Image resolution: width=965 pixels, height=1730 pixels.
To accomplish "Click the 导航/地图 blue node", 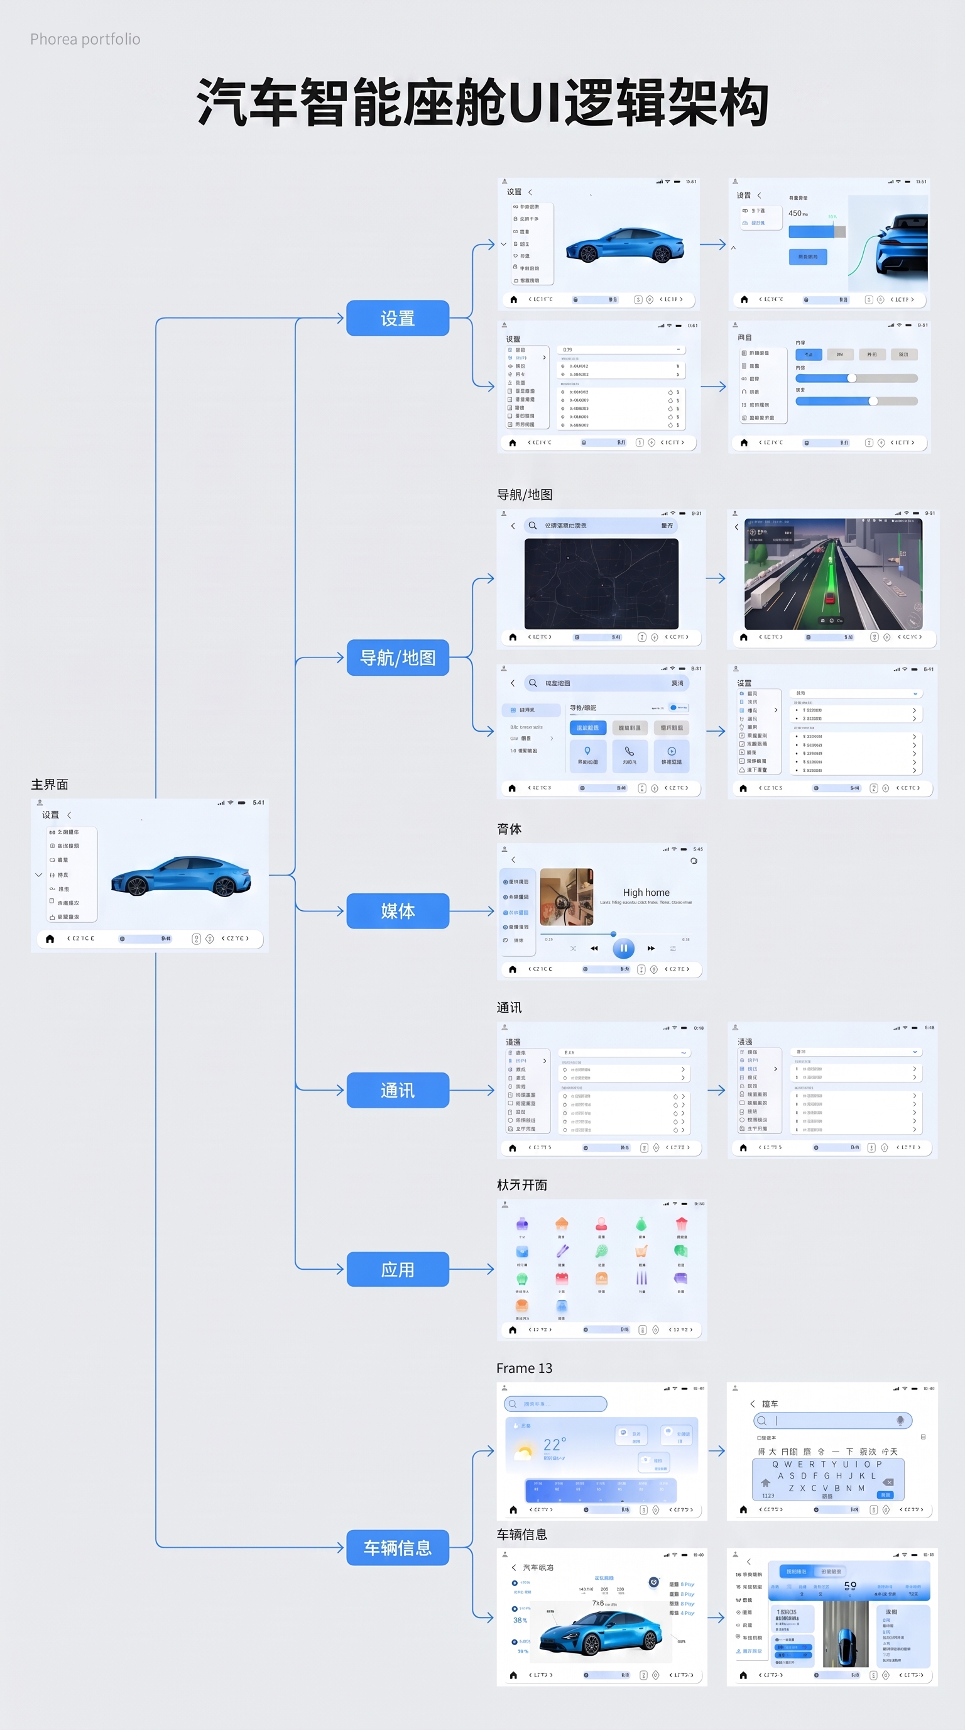I will click(398, 658).
